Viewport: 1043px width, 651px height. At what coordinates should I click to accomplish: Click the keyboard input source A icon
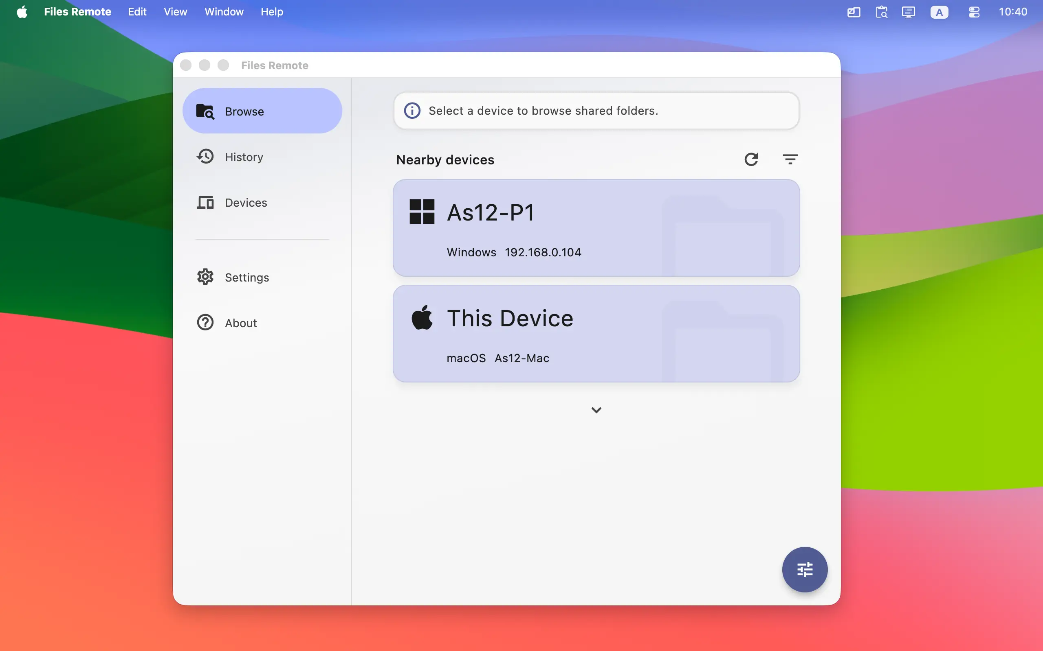(939, 12)
